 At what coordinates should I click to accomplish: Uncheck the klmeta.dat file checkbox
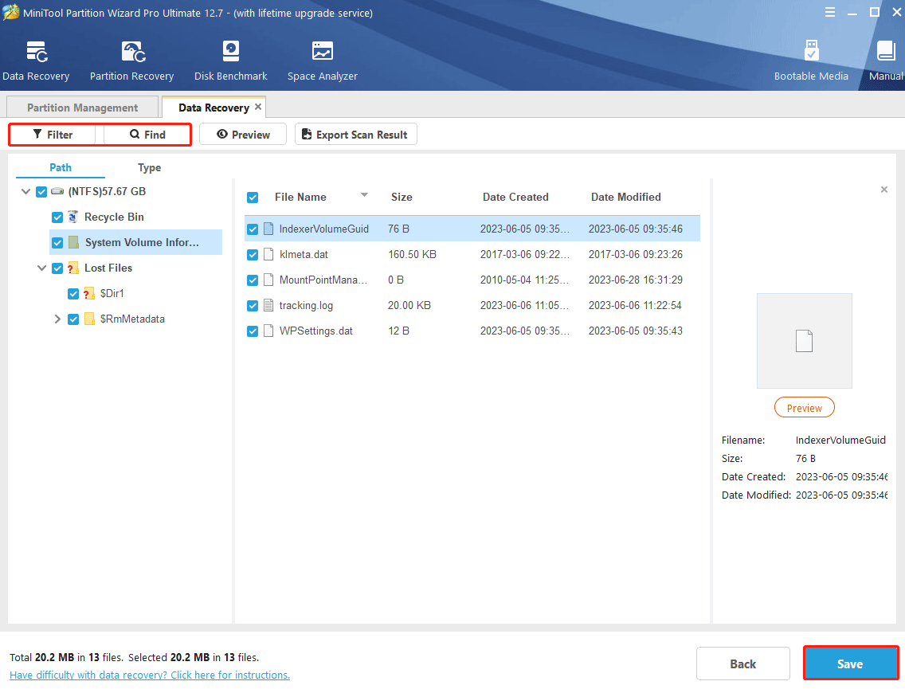click(x=253, y=255)
